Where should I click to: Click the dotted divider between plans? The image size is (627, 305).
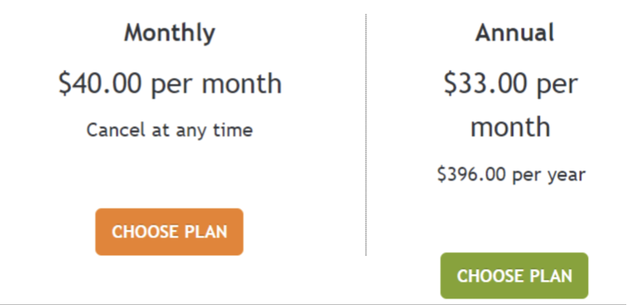point(366,135)
